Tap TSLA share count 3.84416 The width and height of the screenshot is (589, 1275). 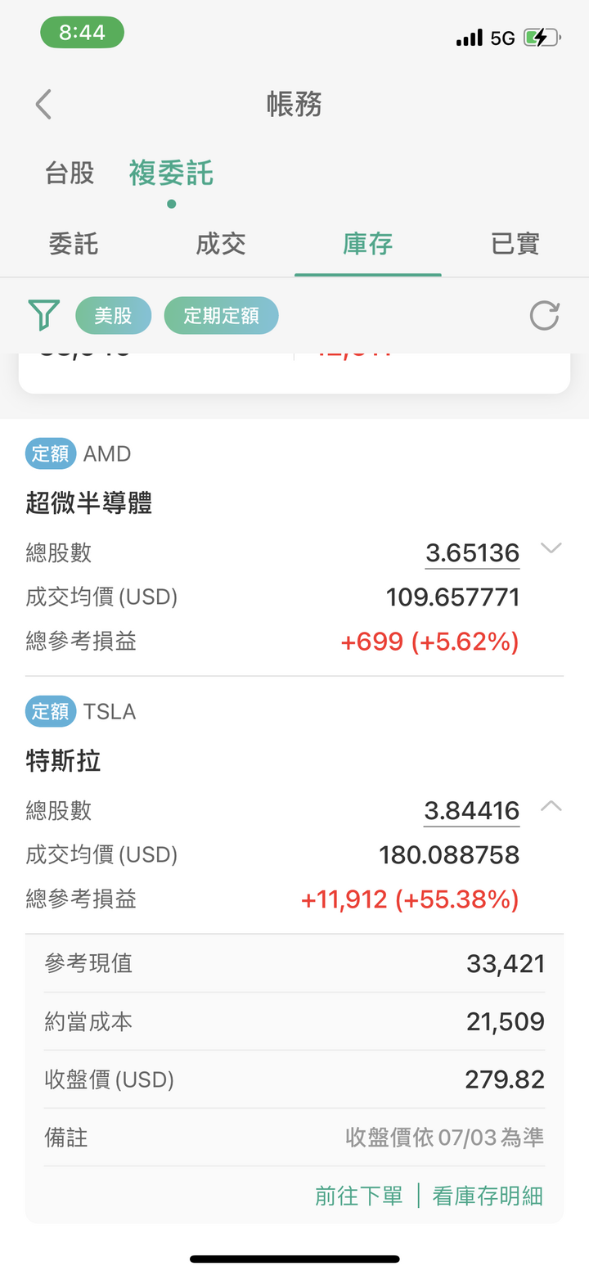coord(472,811)
